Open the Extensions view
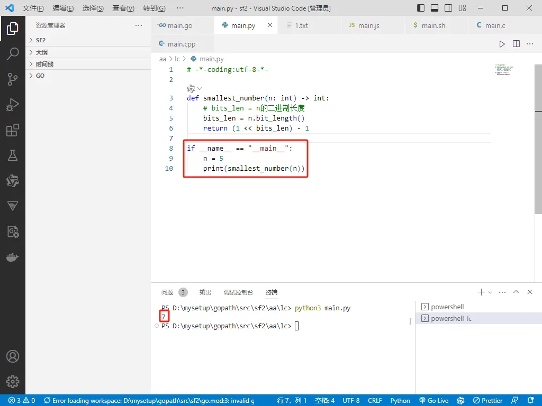The height and width of the screenshot is (406, 542). 13,130
